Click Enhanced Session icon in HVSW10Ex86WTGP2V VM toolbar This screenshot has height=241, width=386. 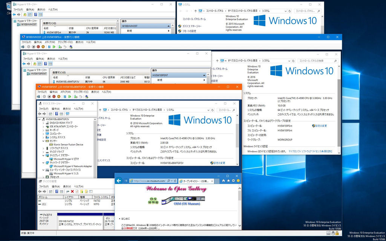87,97
